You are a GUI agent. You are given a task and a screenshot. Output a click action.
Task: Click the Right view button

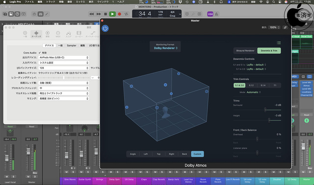click(171, 154)
